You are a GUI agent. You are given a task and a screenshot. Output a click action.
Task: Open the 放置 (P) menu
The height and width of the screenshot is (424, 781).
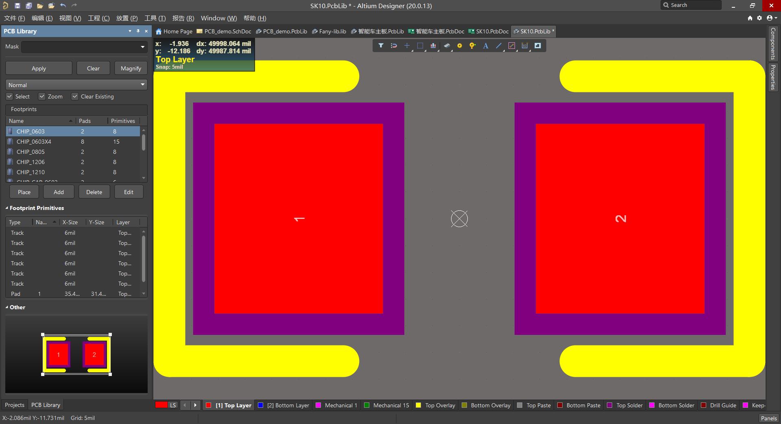point(127,18)
